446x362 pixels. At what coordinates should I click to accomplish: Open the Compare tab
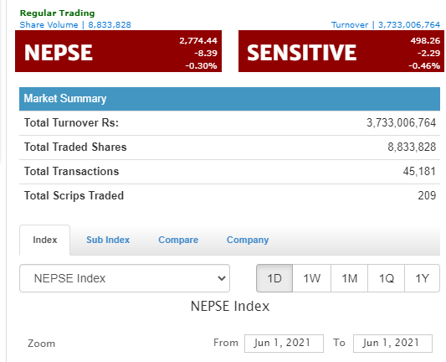pos(178,240)
